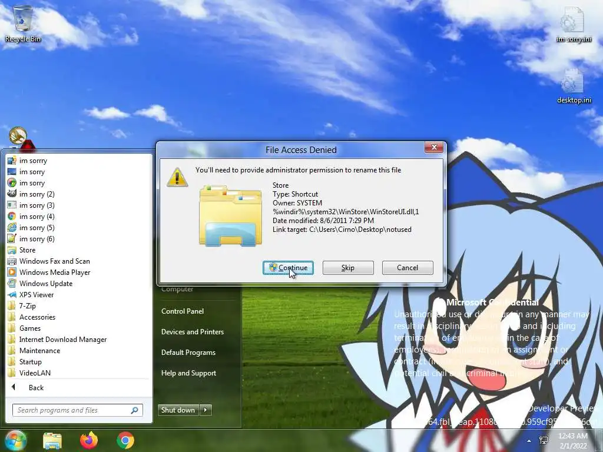
Task: Launch im sorry (4) with Chrome icon
Action: click(x=31, y=217)
